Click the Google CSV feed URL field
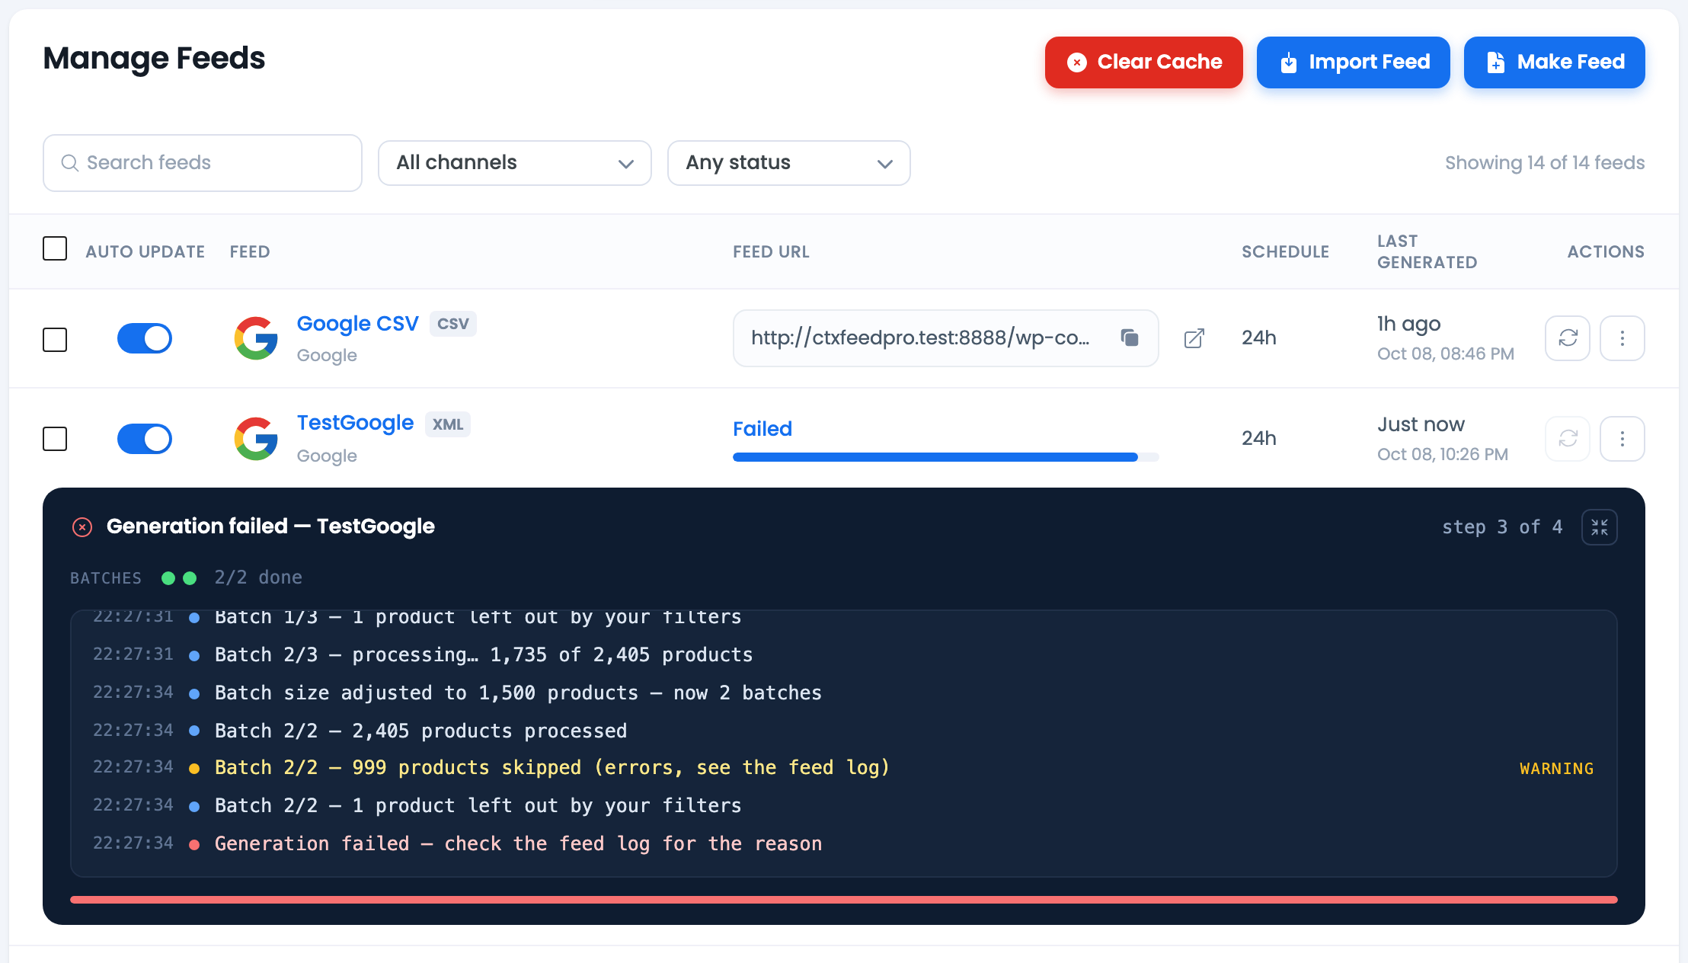 (x=946, y=338)
